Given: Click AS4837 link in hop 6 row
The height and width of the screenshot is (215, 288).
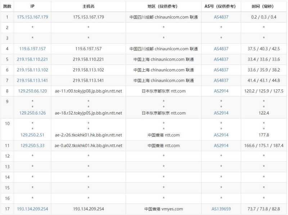Looking at the screenshot, I should (x=221, y=70).
